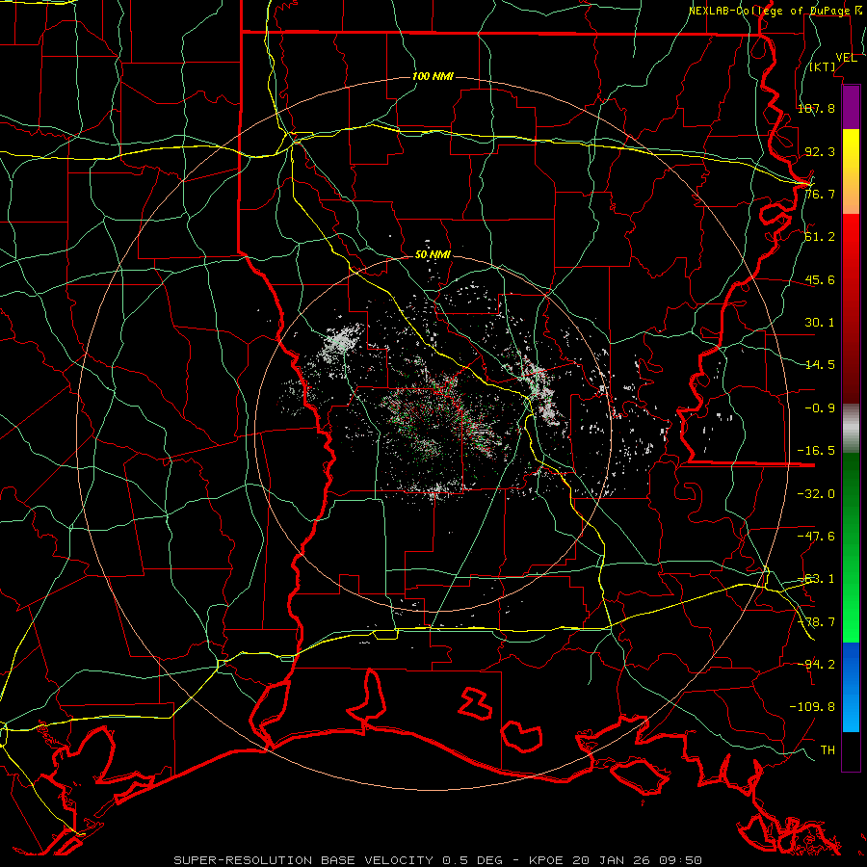Select the 45.6 legend value

(x=820, y=279)
